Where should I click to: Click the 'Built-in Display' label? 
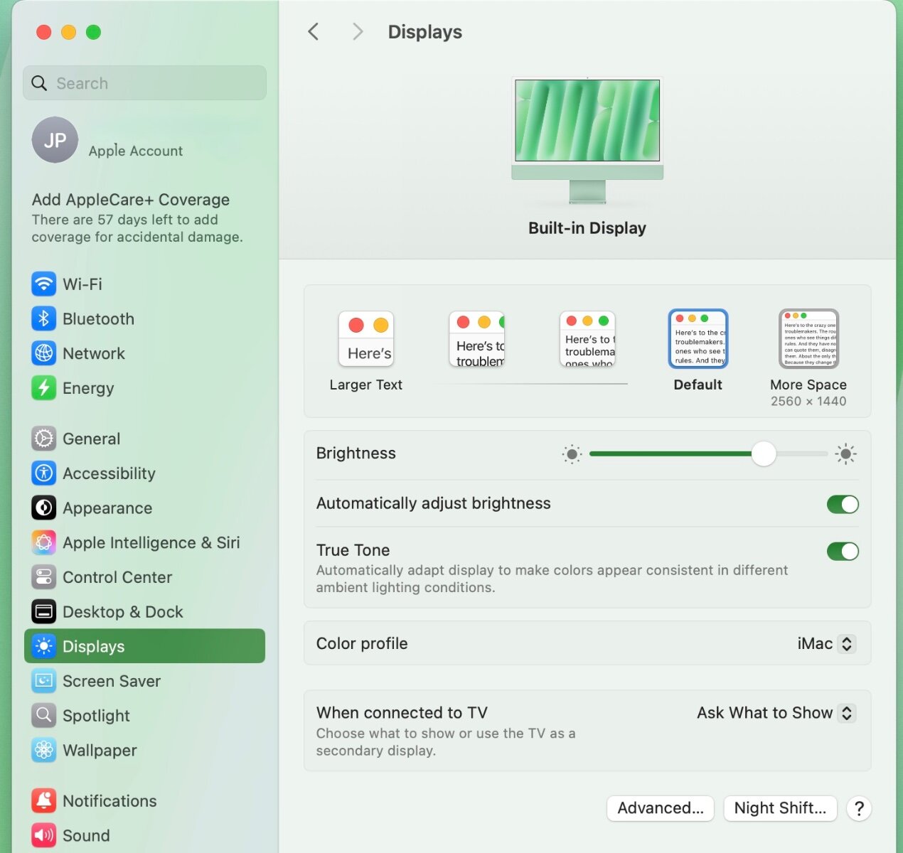click(587, 228)
